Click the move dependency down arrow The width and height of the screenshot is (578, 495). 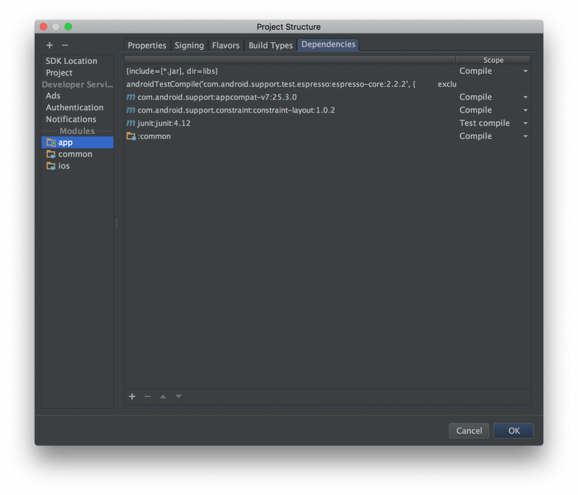pos(178,396)
